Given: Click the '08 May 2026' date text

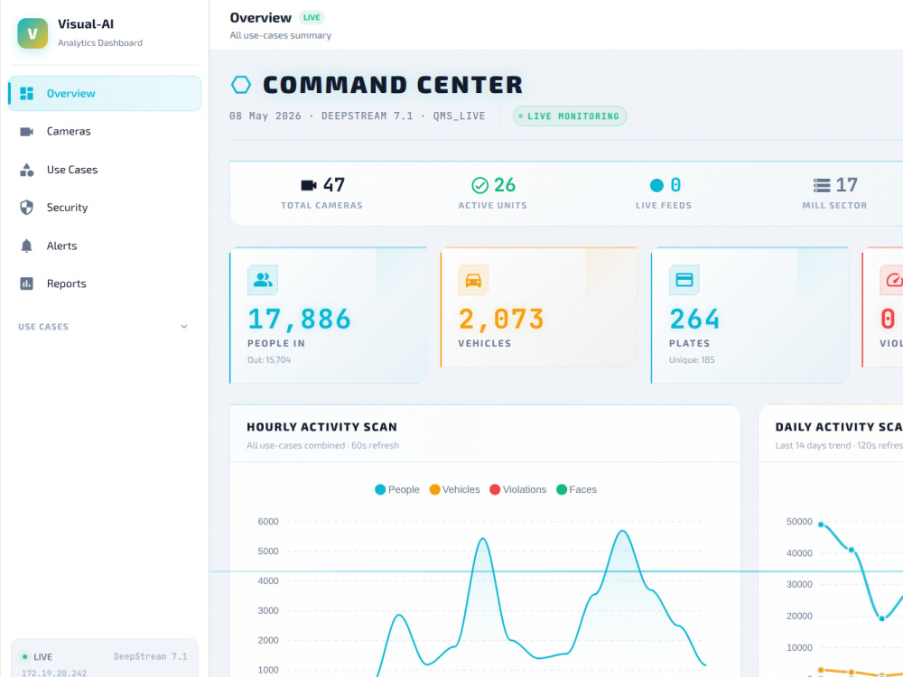Looking at the screenshot, I should pyautogui.click(x=265, y=116).
